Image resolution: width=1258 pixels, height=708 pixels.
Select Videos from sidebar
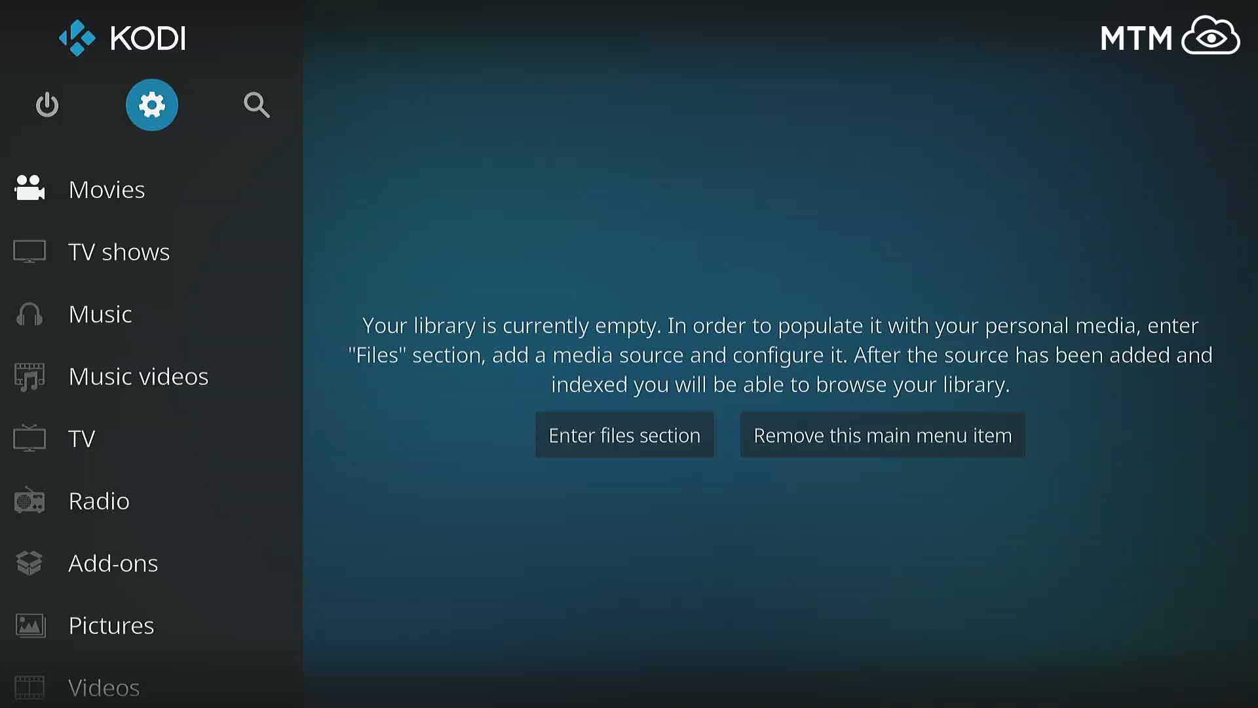tap(104, 686)
